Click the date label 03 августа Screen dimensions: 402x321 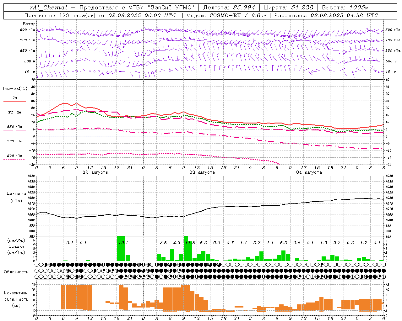[x=202, y=172]
